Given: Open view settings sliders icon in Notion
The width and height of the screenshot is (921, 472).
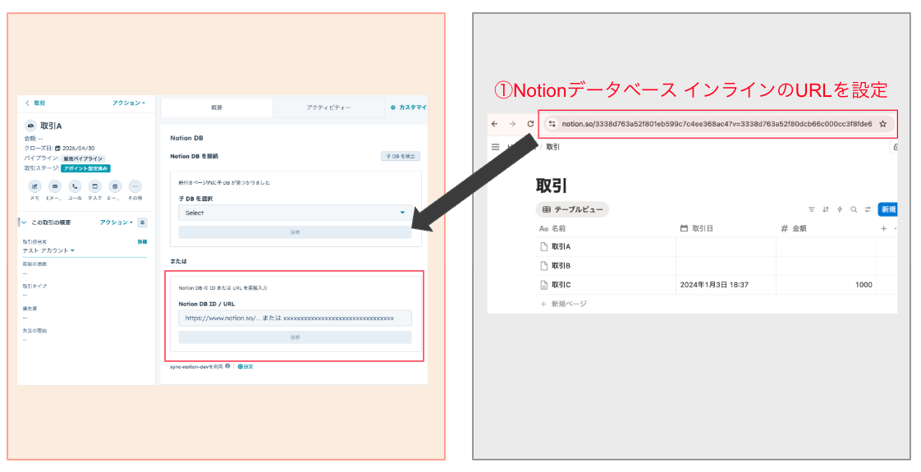Looking at the screenshot, I should point(868,209).
